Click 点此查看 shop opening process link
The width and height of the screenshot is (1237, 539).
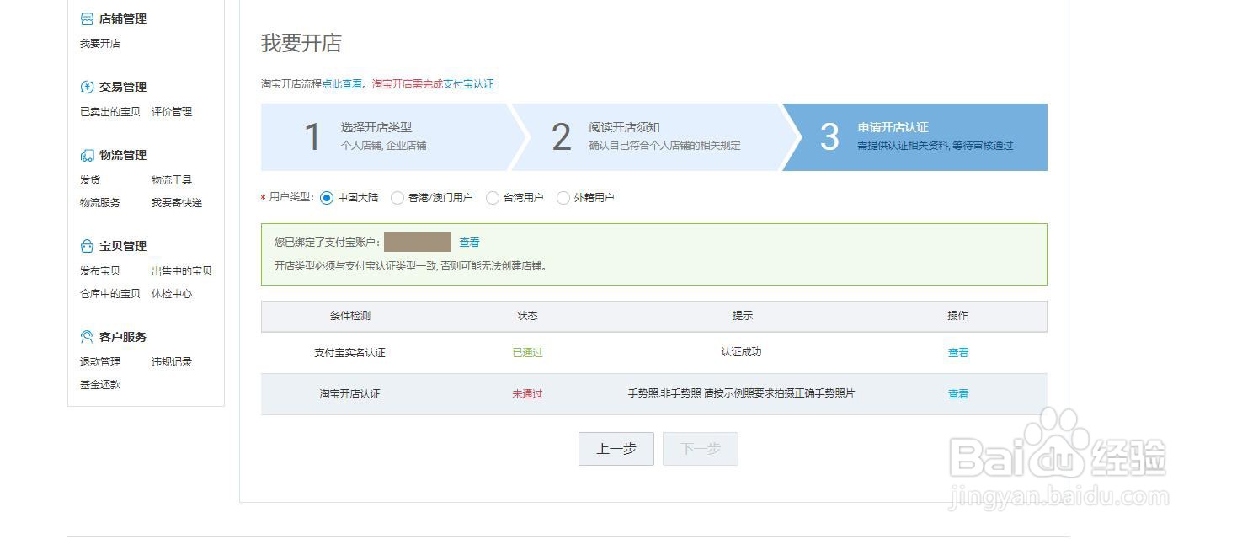tap(342, 83)
